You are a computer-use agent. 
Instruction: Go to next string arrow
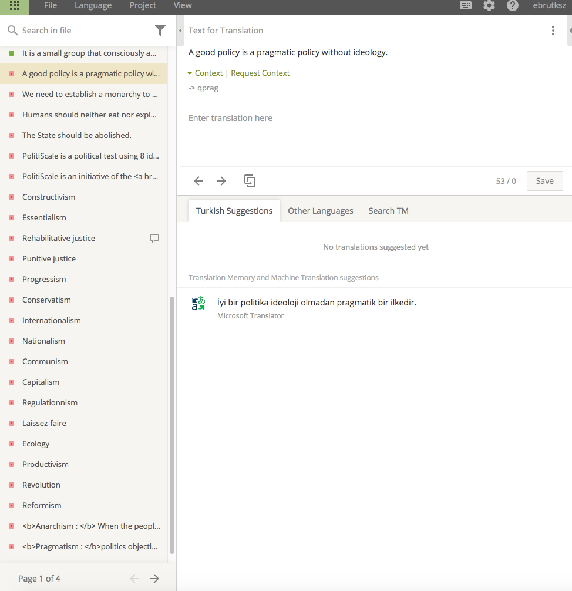point(221,181)
